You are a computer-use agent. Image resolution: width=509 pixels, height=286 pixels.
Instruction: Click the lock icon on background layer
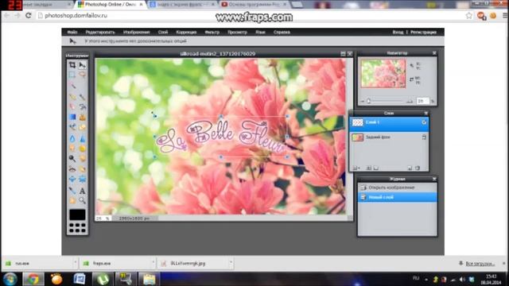tap(424, 137)
